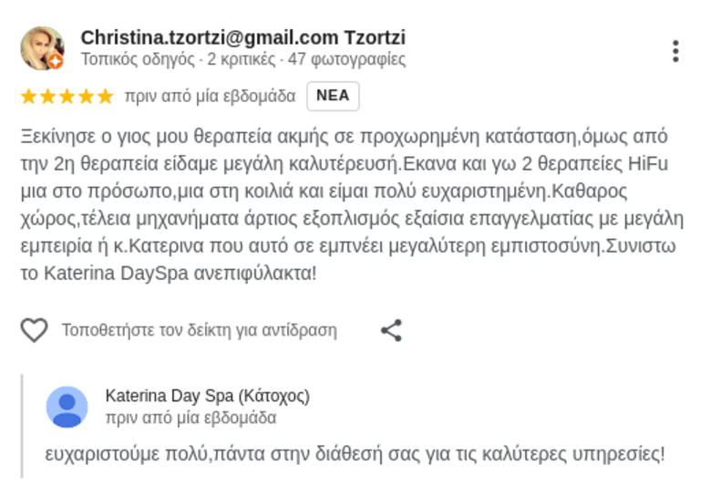This screenshot has height=496, width=710.
Task: Click the fifth yellow rating star
Action: point(105,97)
